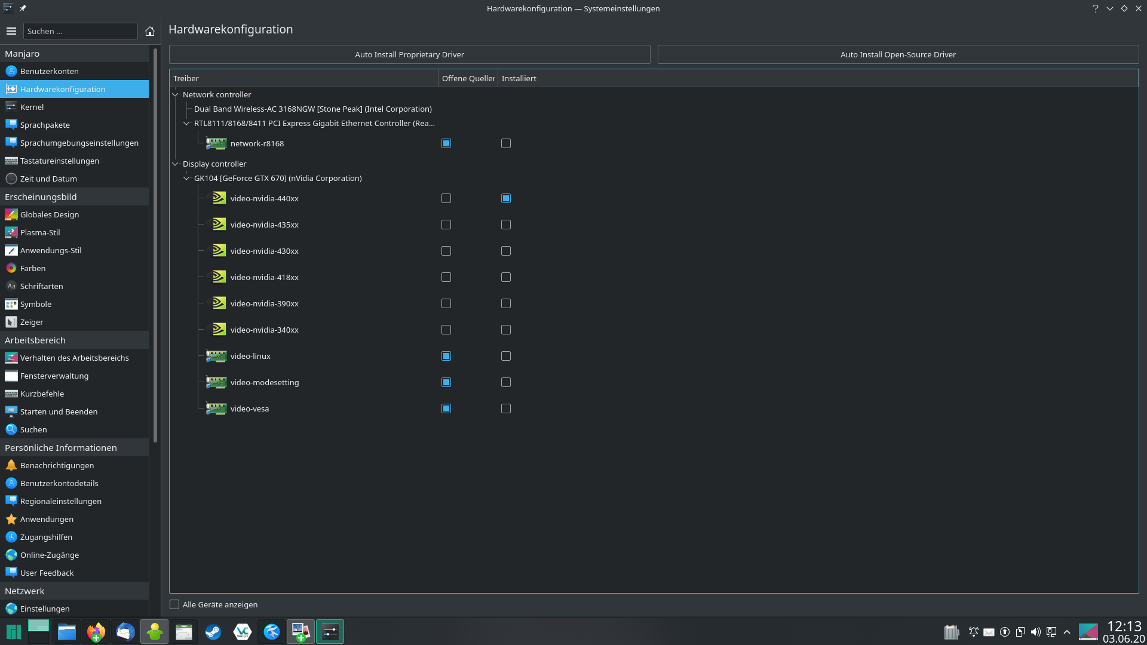Toggle Installiert checkbox for video-linux
This screenshot has height=645, width=1147.
[506, 356]
